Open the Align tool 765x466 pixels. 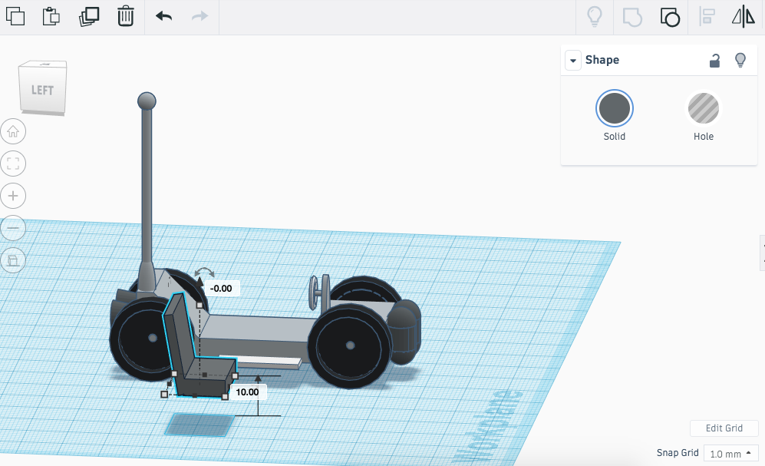coord(707,17)
